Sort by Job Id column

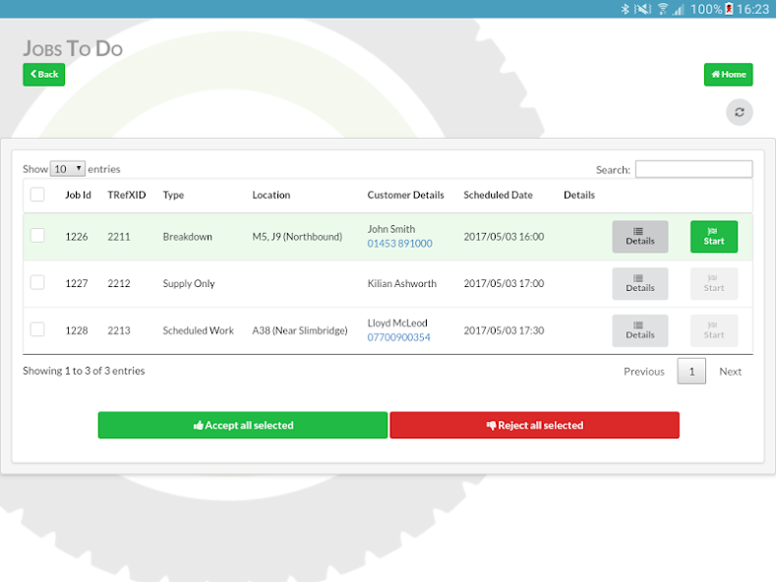tap(79, 195)
